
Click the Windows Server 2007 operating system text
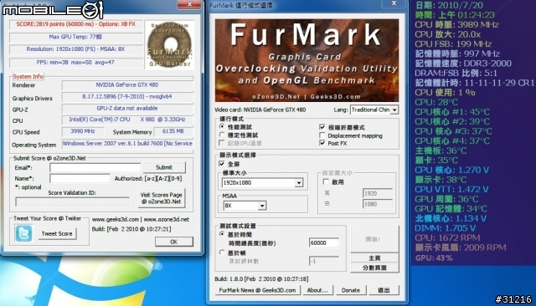pyautogui.click(x=127, y=144)
